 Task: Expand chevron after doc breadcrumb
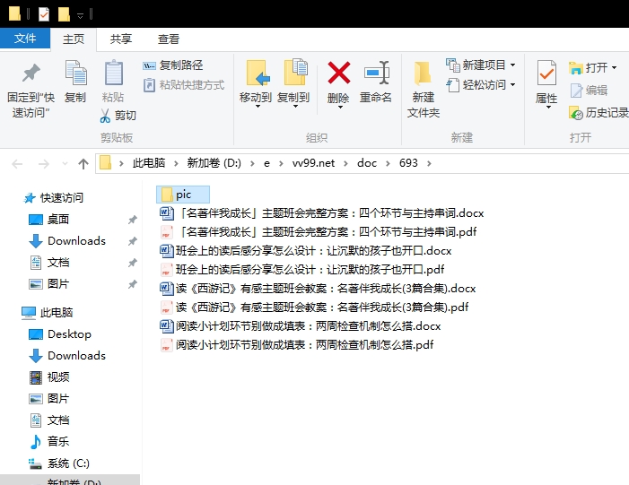388,163
